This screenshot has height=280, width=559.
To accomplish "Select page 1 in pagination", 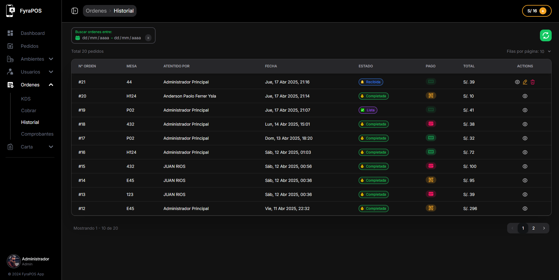I will click(523, 228).
